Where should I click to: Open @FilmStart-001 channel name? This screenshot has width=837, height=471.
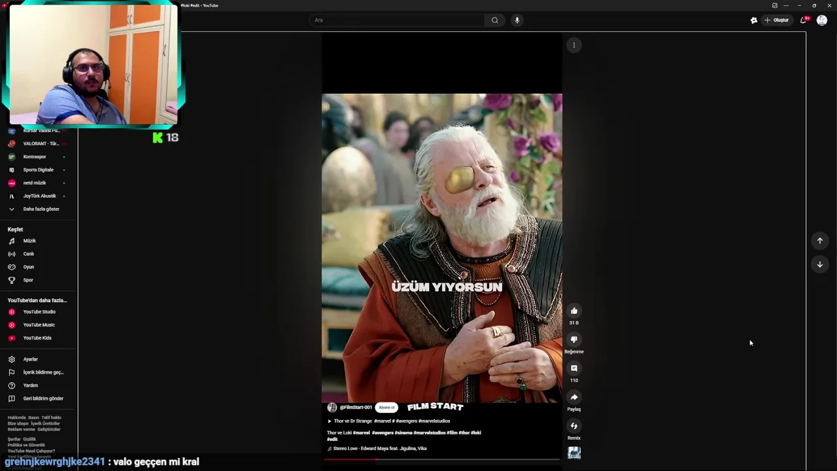(356, 408)
